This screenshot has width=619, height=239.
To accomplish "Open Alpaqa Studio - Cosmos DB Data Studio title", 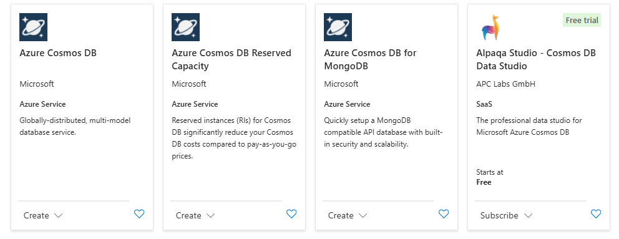I will 536,59.
